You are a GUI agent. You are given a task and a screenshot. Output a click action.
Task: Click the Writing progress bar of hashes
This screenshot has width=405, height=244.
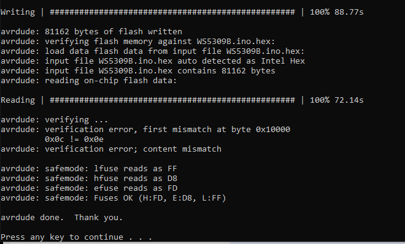click(172, 12)
